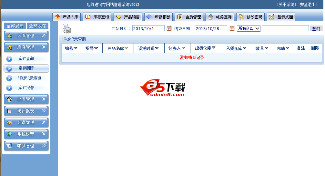325x176 pixels.
Task: Open 调拨记录查询 in sidebar
Action: (x=30, y=78)
